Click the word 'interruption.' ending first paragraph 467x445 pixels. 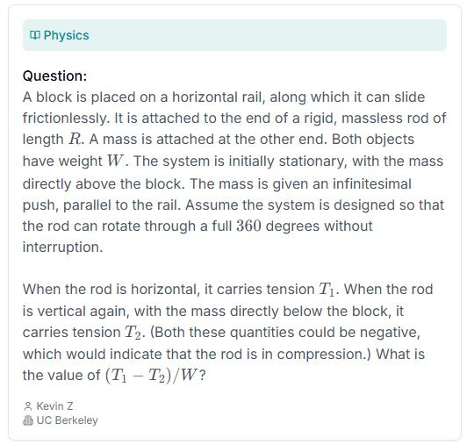pos(62,248)
